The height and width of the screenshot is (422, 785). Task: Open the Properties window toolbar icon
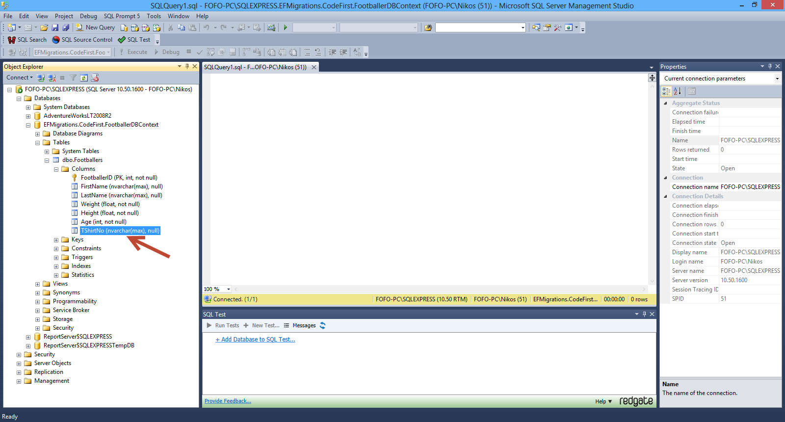(x=547, y=27)
